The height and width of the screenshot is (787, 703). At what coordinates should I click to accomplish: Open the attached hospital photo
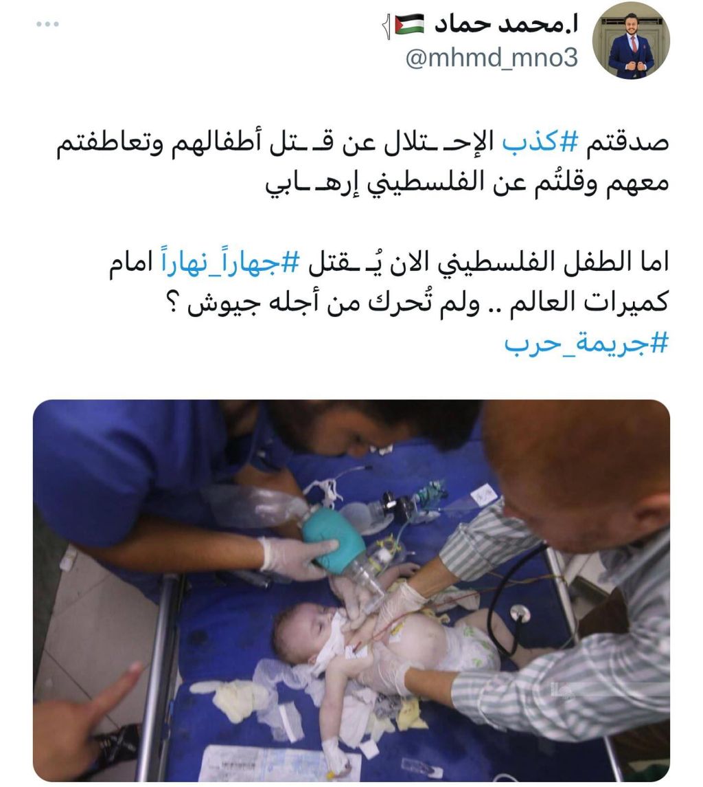(x=351, y=590)
